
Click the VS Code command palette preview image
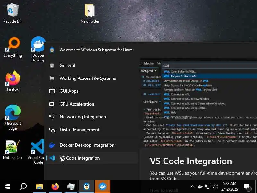tap(199, 103)
